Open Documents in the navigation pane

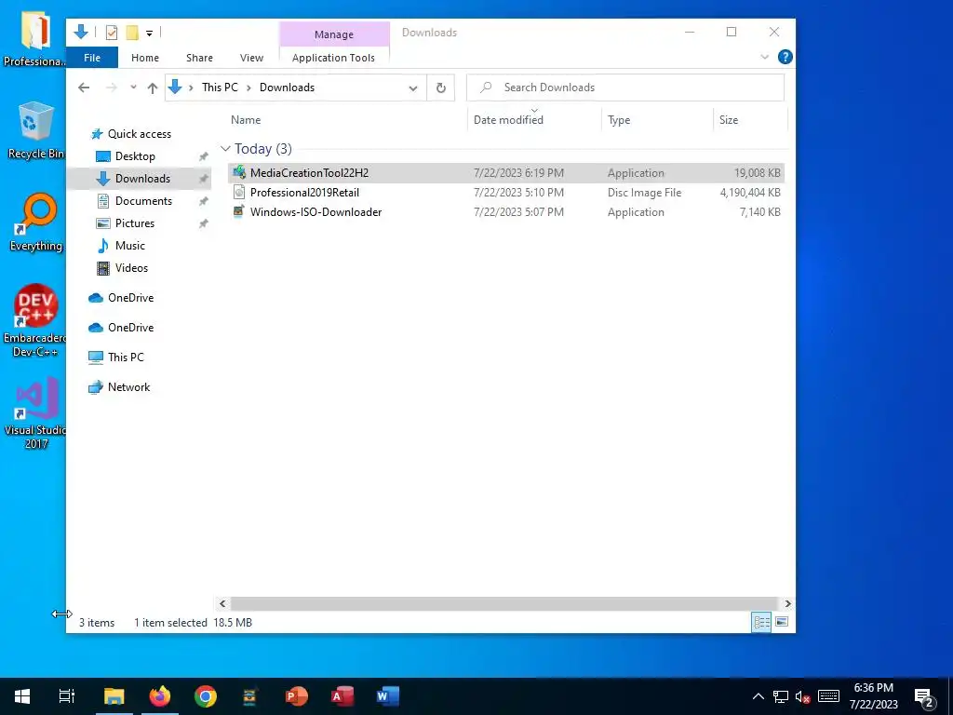[x=143, y=201]
